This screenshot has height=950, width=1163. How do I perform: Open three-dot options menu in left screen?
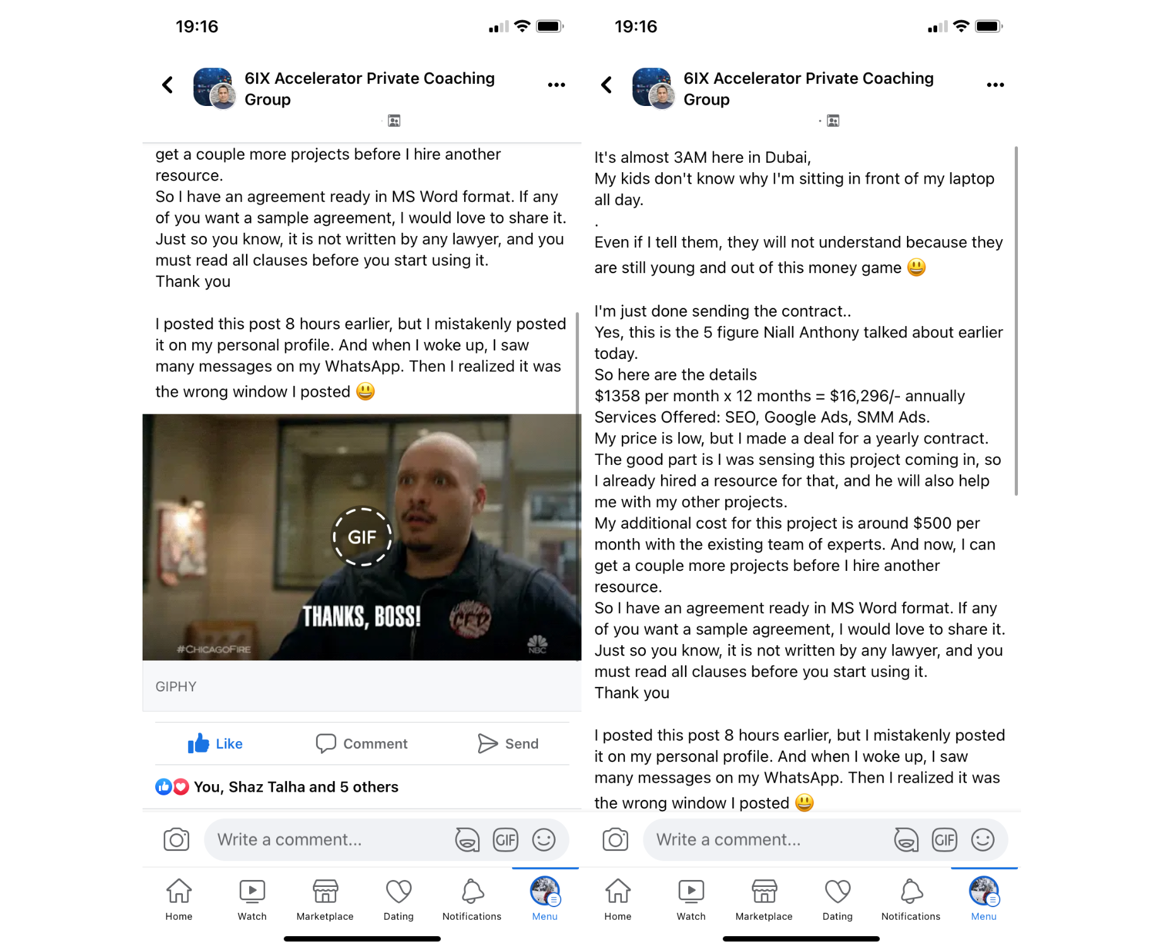point(556,85)
